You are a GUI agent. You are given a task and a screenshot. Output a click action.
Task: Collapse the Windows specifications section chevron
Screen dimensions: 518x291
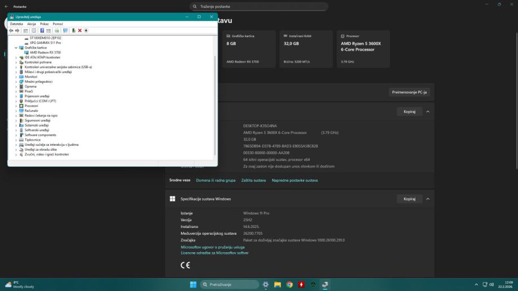tap(428, 199)
